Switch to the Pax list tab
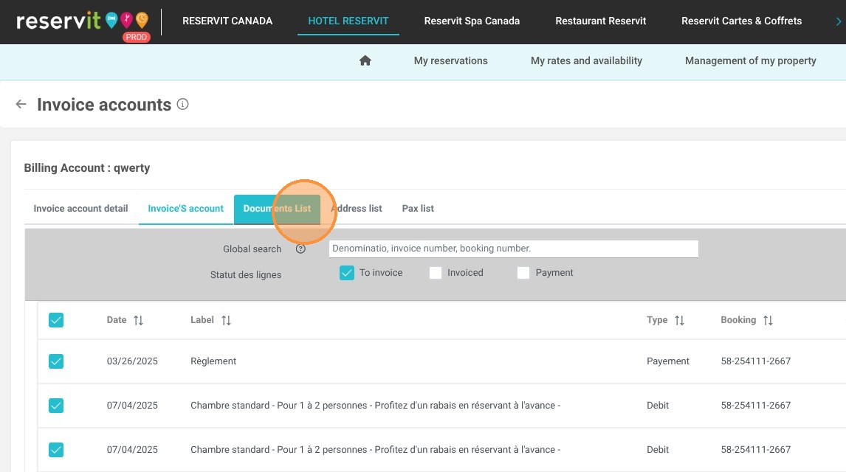 pos(418,209)
